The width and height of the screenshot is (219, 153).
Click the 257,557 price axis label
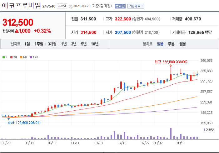coord(207,92)
